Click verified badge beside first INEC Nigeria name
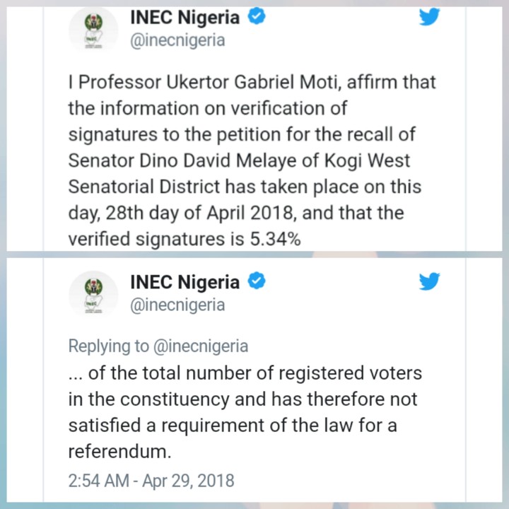 256,18
